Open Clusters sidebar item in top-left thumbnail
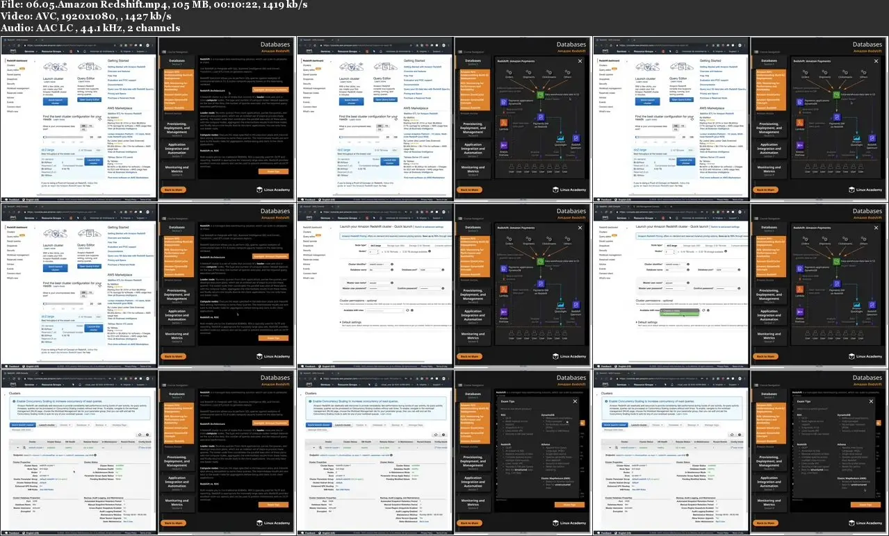The width and height of the screenshot is (889, 536). (x=11, y=65)
